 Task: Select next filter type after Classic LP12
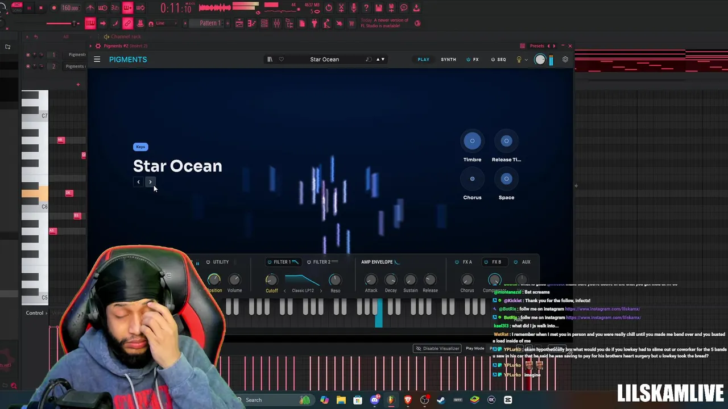321,291
